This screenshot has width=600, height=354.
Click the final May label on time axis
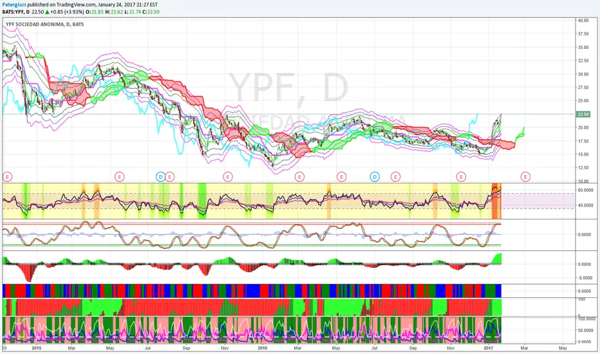(563, 348)
